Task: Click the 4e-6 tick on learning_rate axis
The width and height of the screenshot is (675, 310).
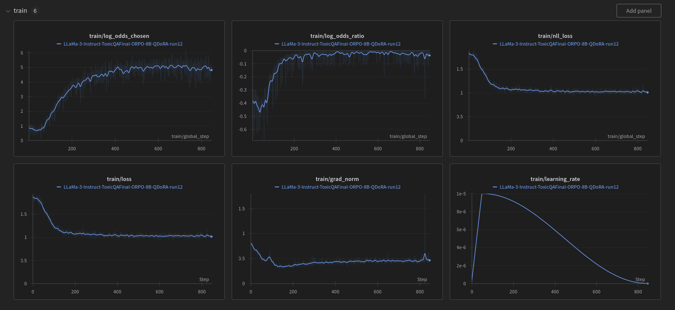Action: (461, 247)
